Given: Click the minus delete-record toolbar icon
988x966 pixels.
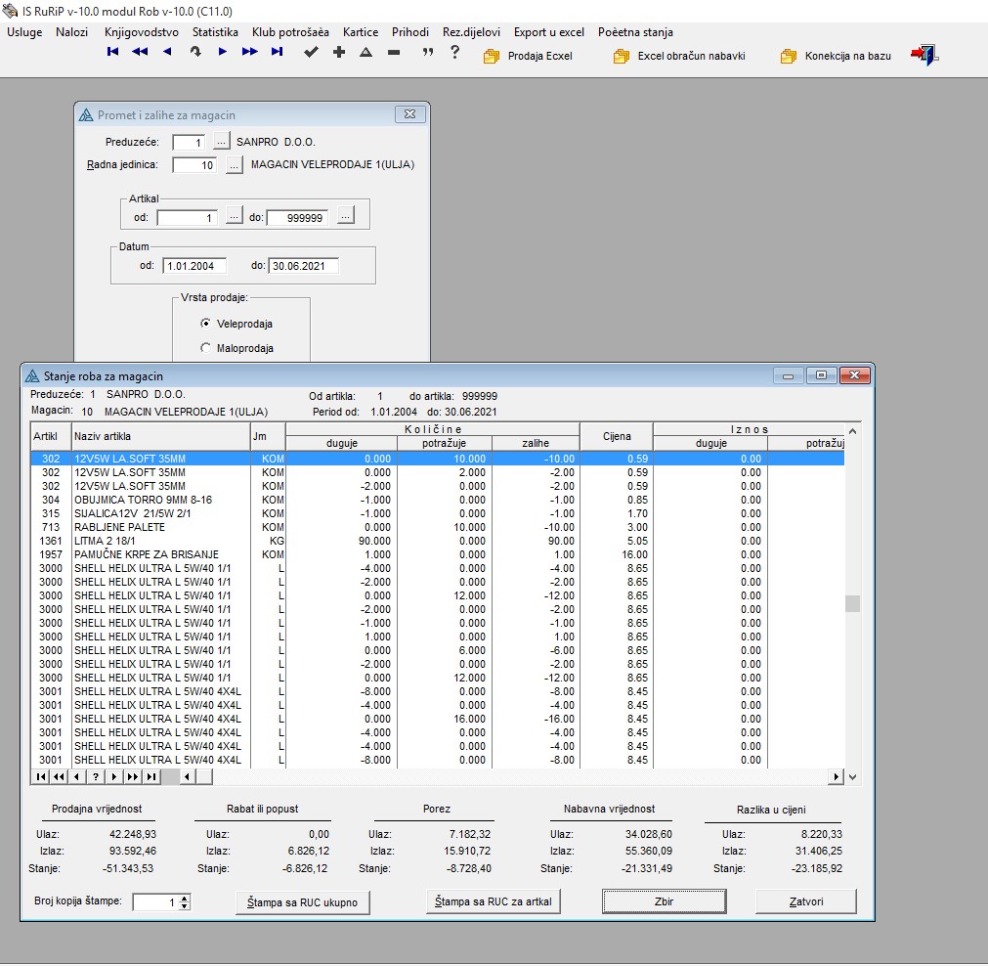Looking at the screenshot, I should 394,53.
